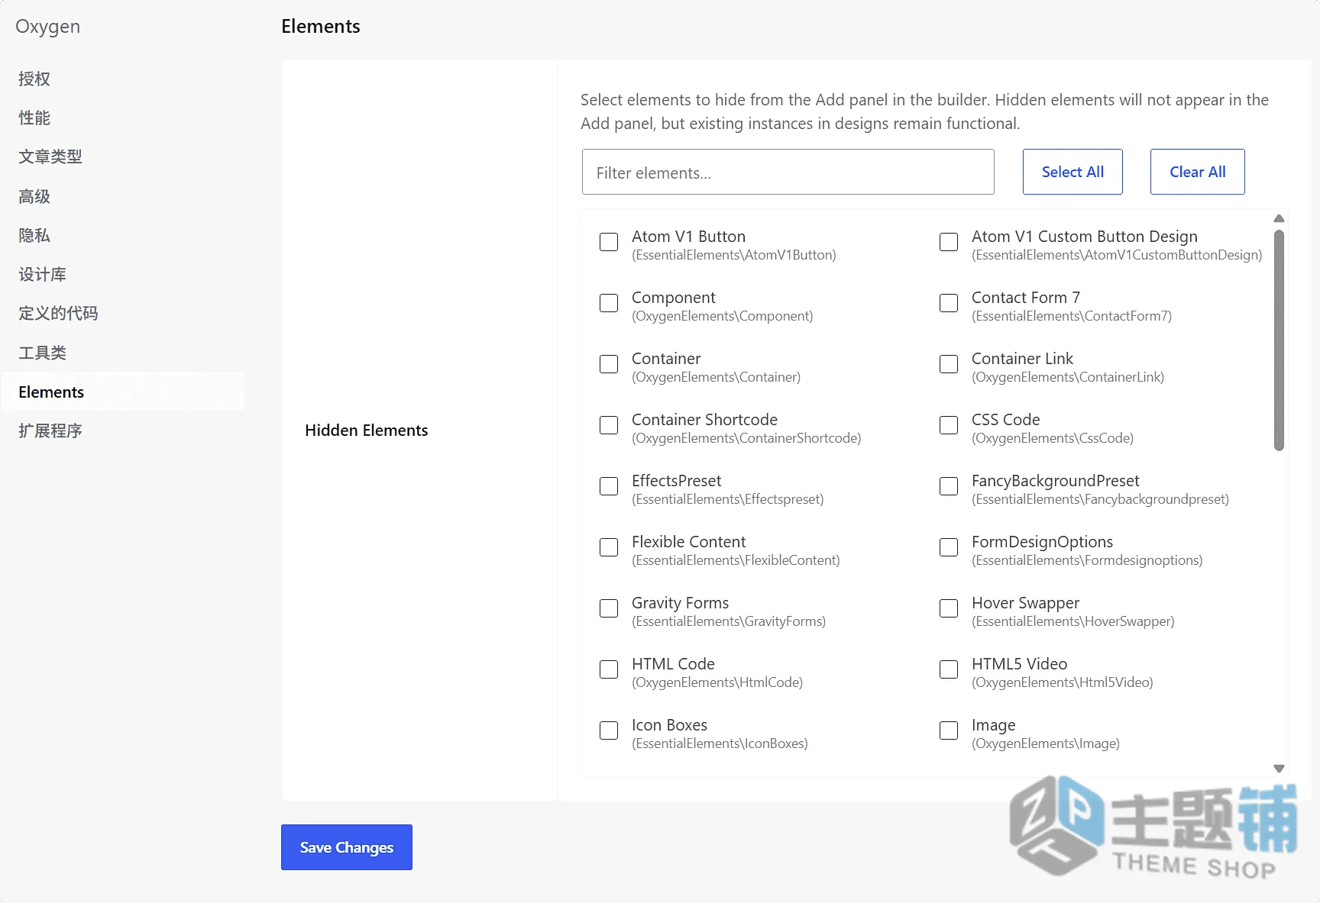Select the Icon Boxes checkbox
The height and width of the screenshot is (903, 1320).
click(x=609, y=730)
